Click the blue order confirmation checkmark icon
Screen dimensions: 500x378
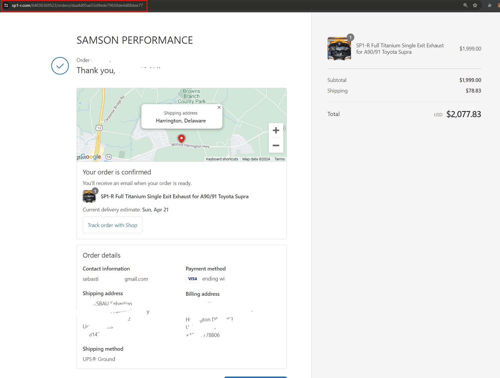[x=60, y=66]
